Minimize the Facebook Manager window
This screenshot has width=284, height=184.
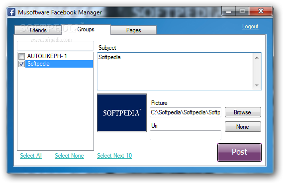[229, 11]
